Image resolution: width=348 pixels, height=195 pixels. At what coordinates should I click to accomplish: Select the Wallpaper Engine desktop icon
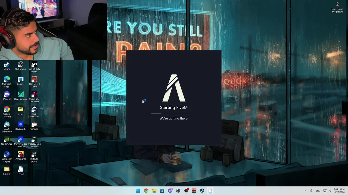[x=7, y=157]
